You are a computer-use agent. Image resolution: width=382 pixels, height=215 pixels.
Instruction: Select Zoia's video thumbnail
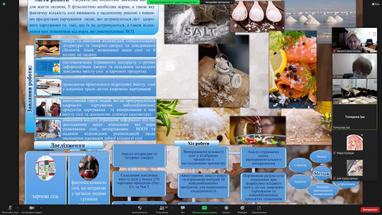354,66
